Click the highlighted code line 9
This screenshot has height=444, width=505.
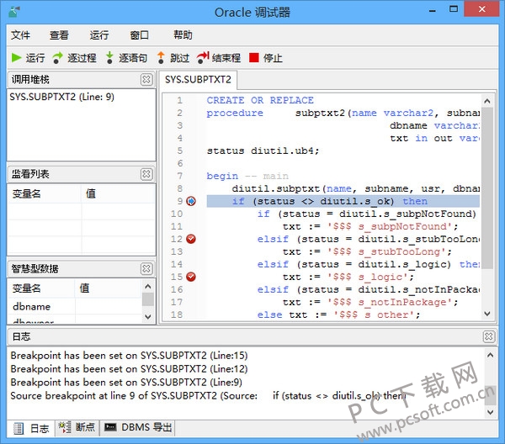(x=343, y=202)
